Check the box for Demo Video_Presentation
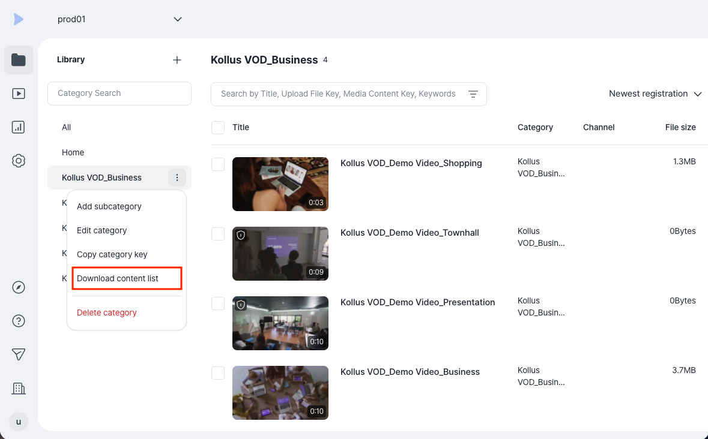 [x=218, y=303]
